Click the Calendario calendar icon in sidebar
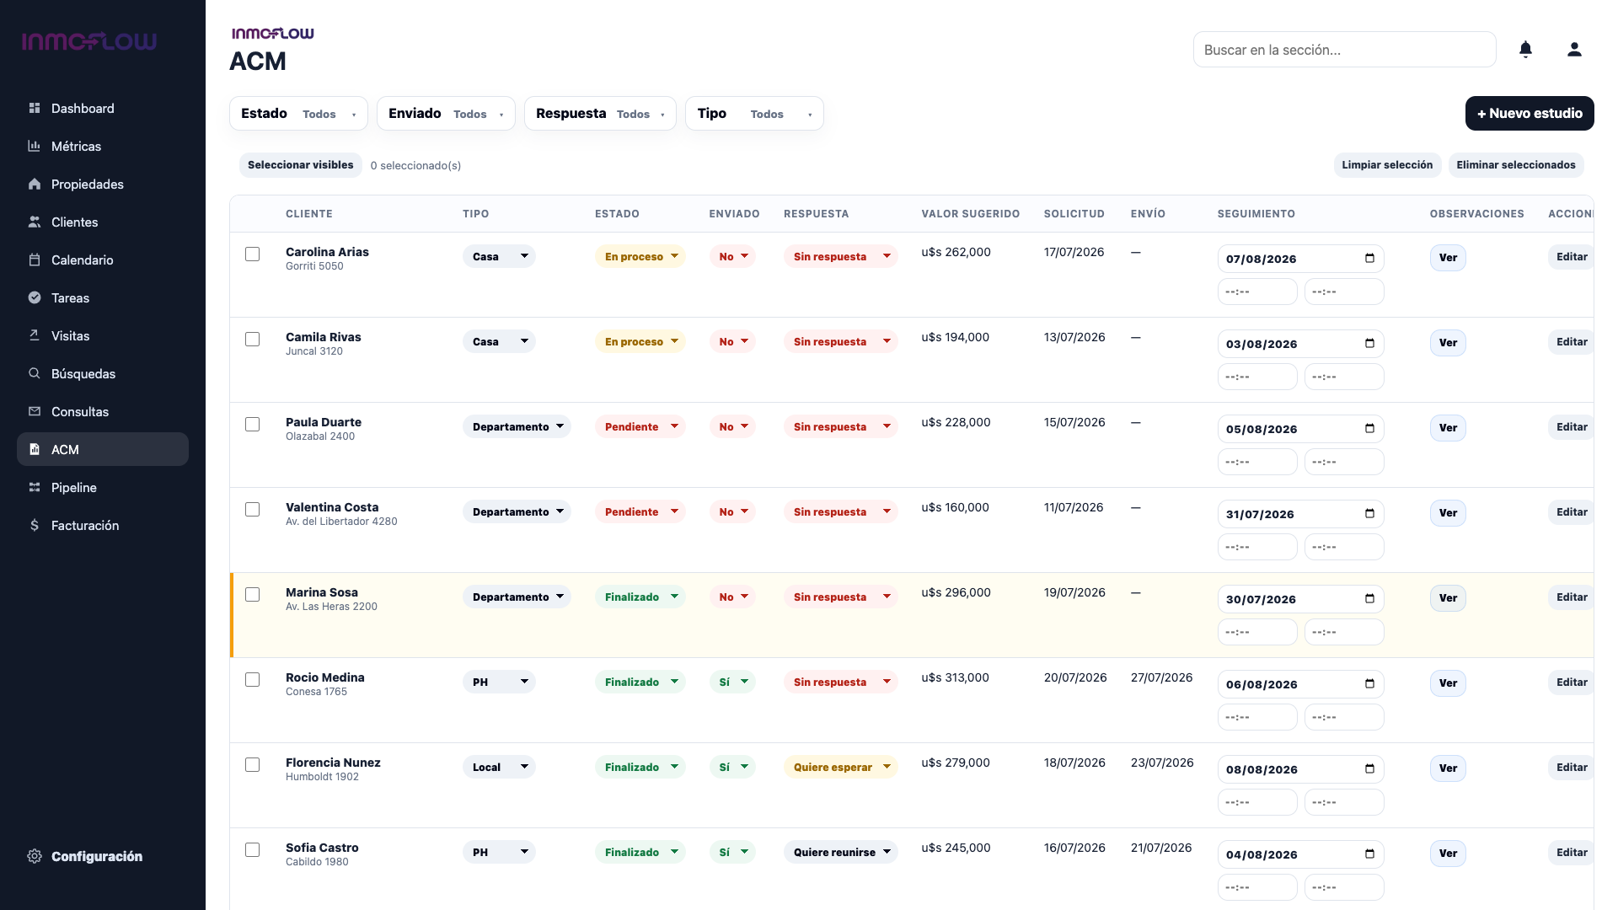 point(35,260)
